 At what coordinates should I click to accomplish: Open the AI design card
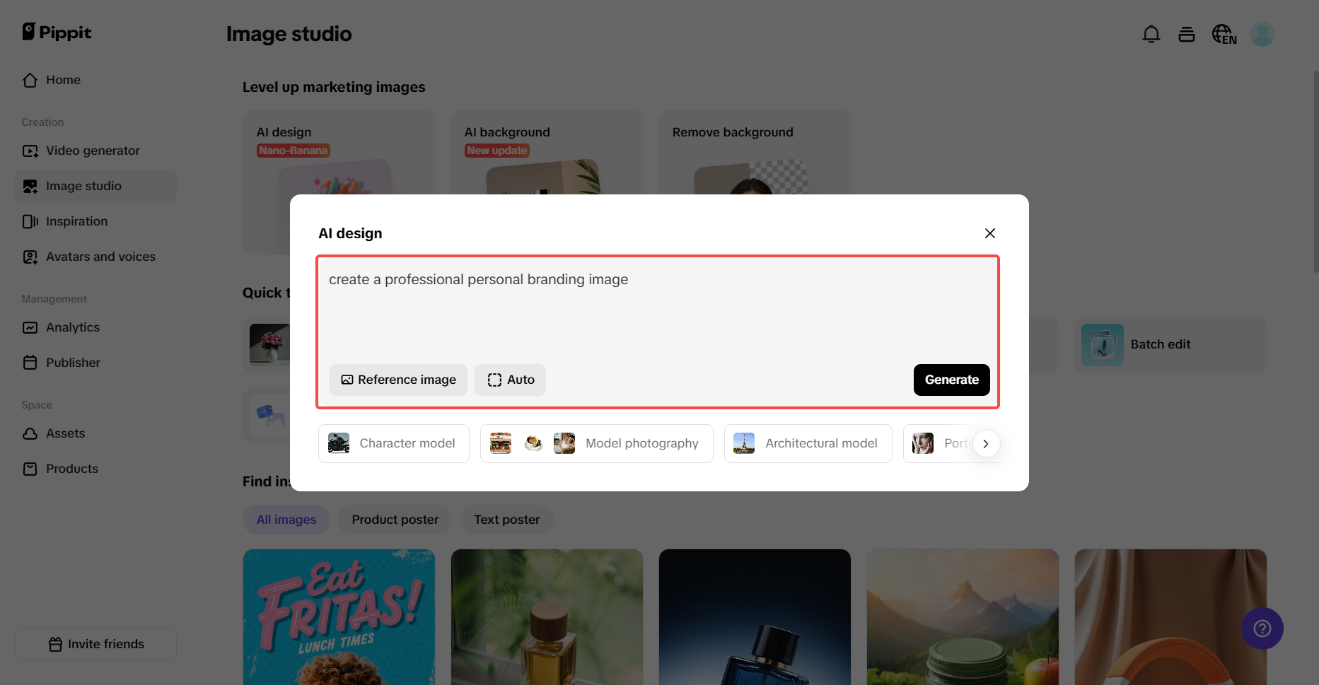[339, 152]
